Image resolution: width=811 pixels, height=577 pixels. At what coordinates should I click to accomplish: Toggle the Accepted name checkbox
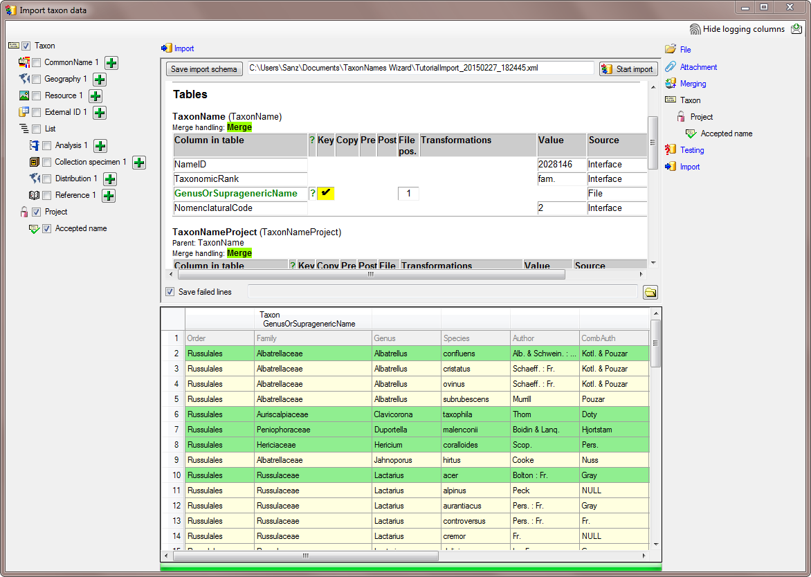(47, 229)
